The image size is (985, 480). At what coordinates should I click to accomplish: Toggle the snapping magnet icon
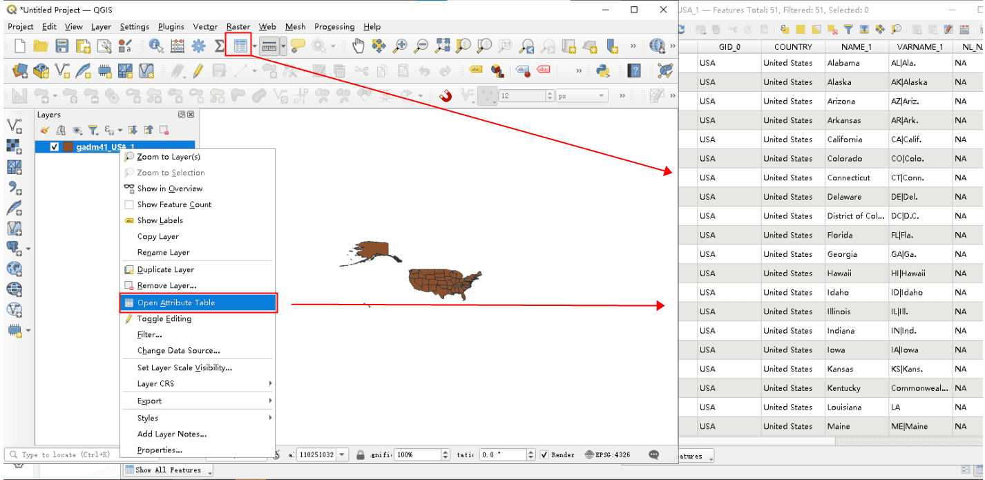446,95
